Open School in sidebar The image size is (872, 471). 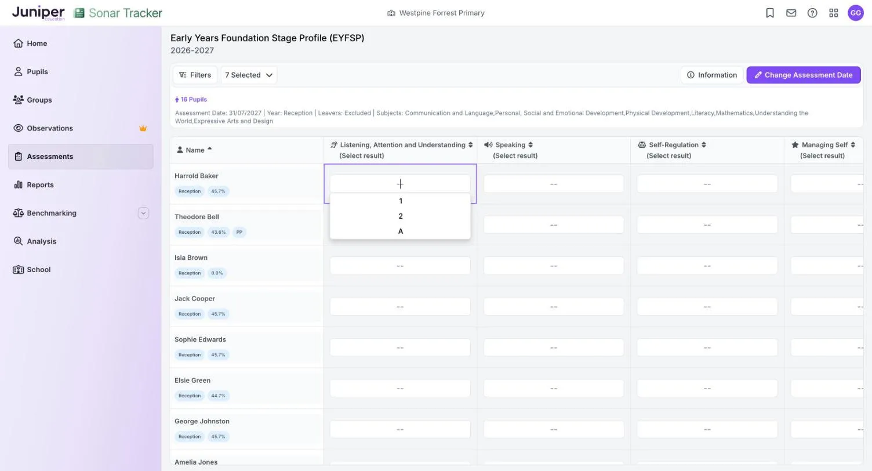click(81, 270)
